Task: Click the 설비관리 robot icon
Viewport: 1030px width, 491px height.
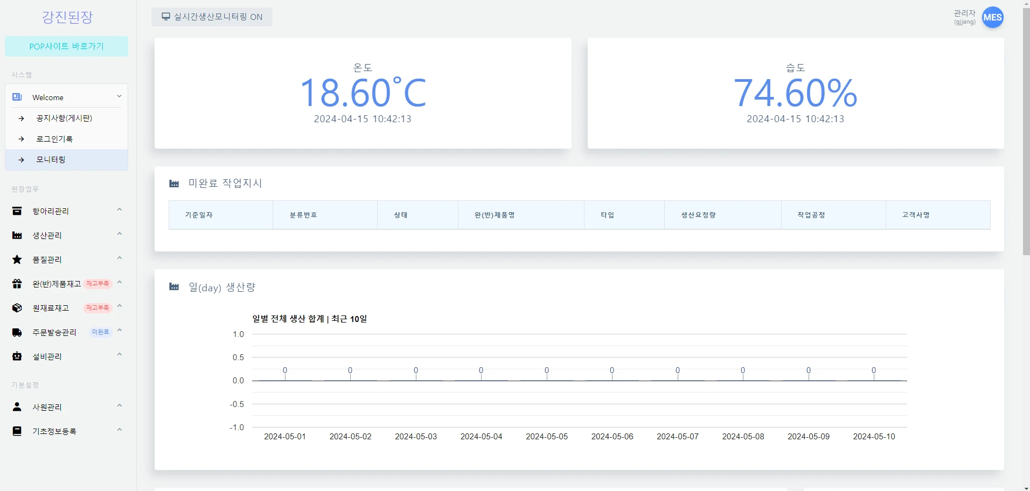Action: tap(17, 356)
